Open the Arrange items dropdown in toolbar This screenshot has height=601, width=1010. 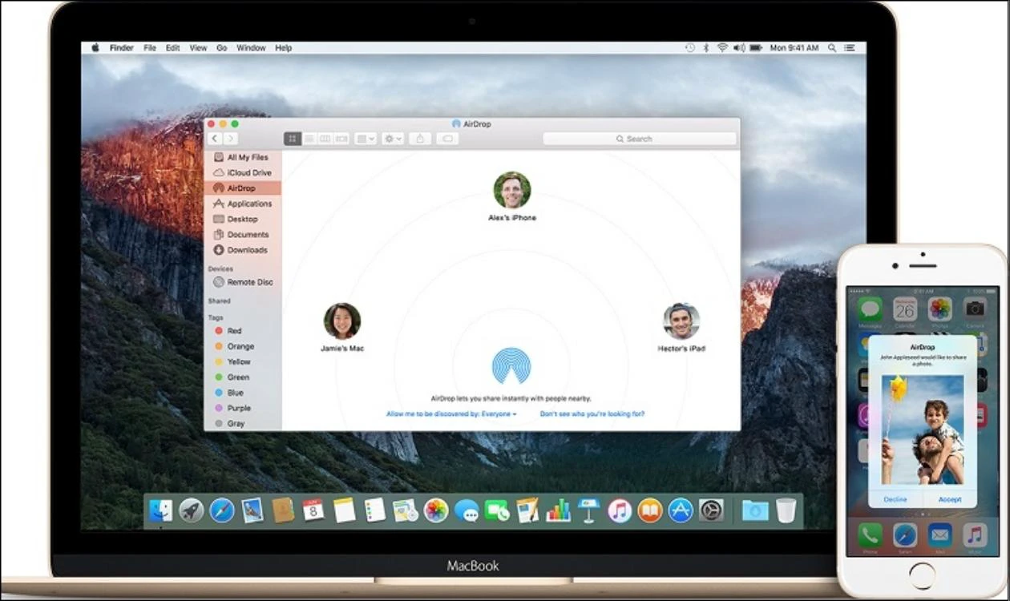point(366,139)
